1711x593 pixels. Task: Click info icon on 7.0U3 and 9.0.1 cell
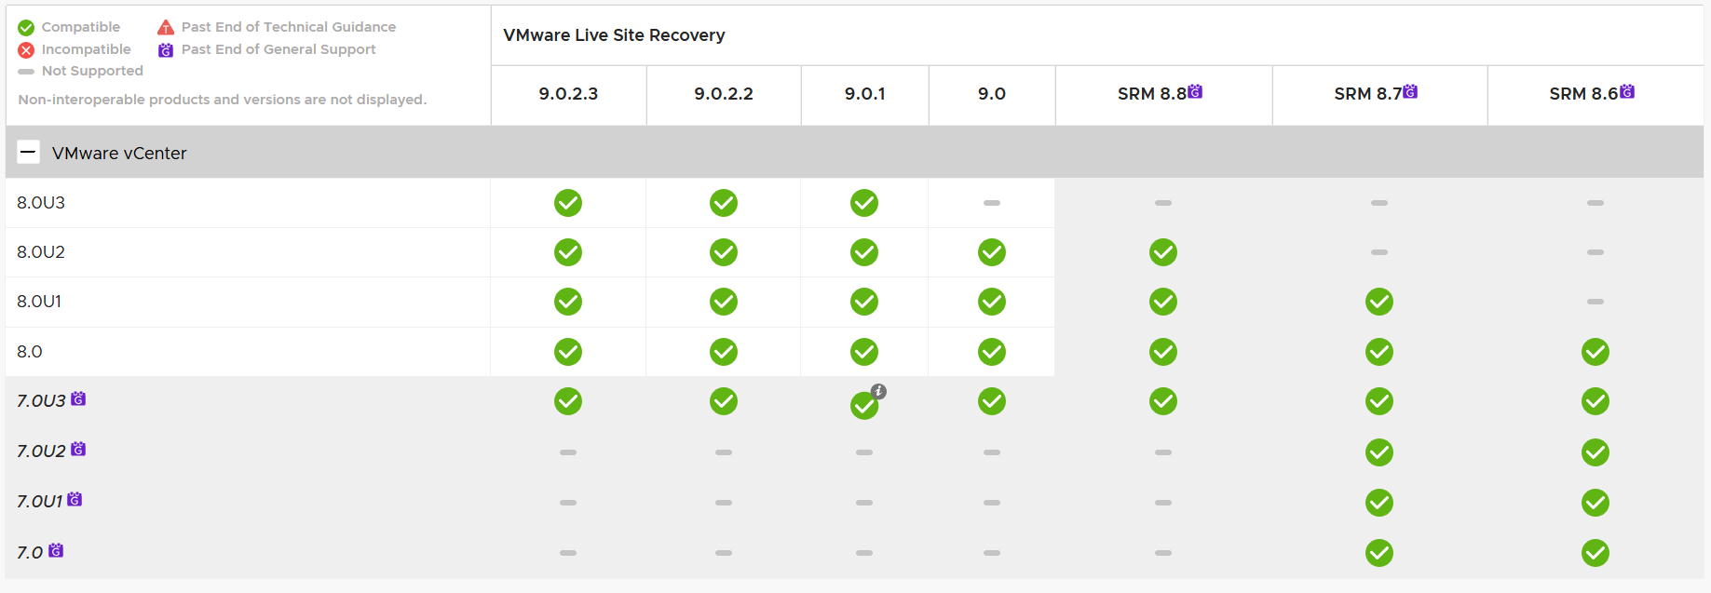click(x=878, y=392)
